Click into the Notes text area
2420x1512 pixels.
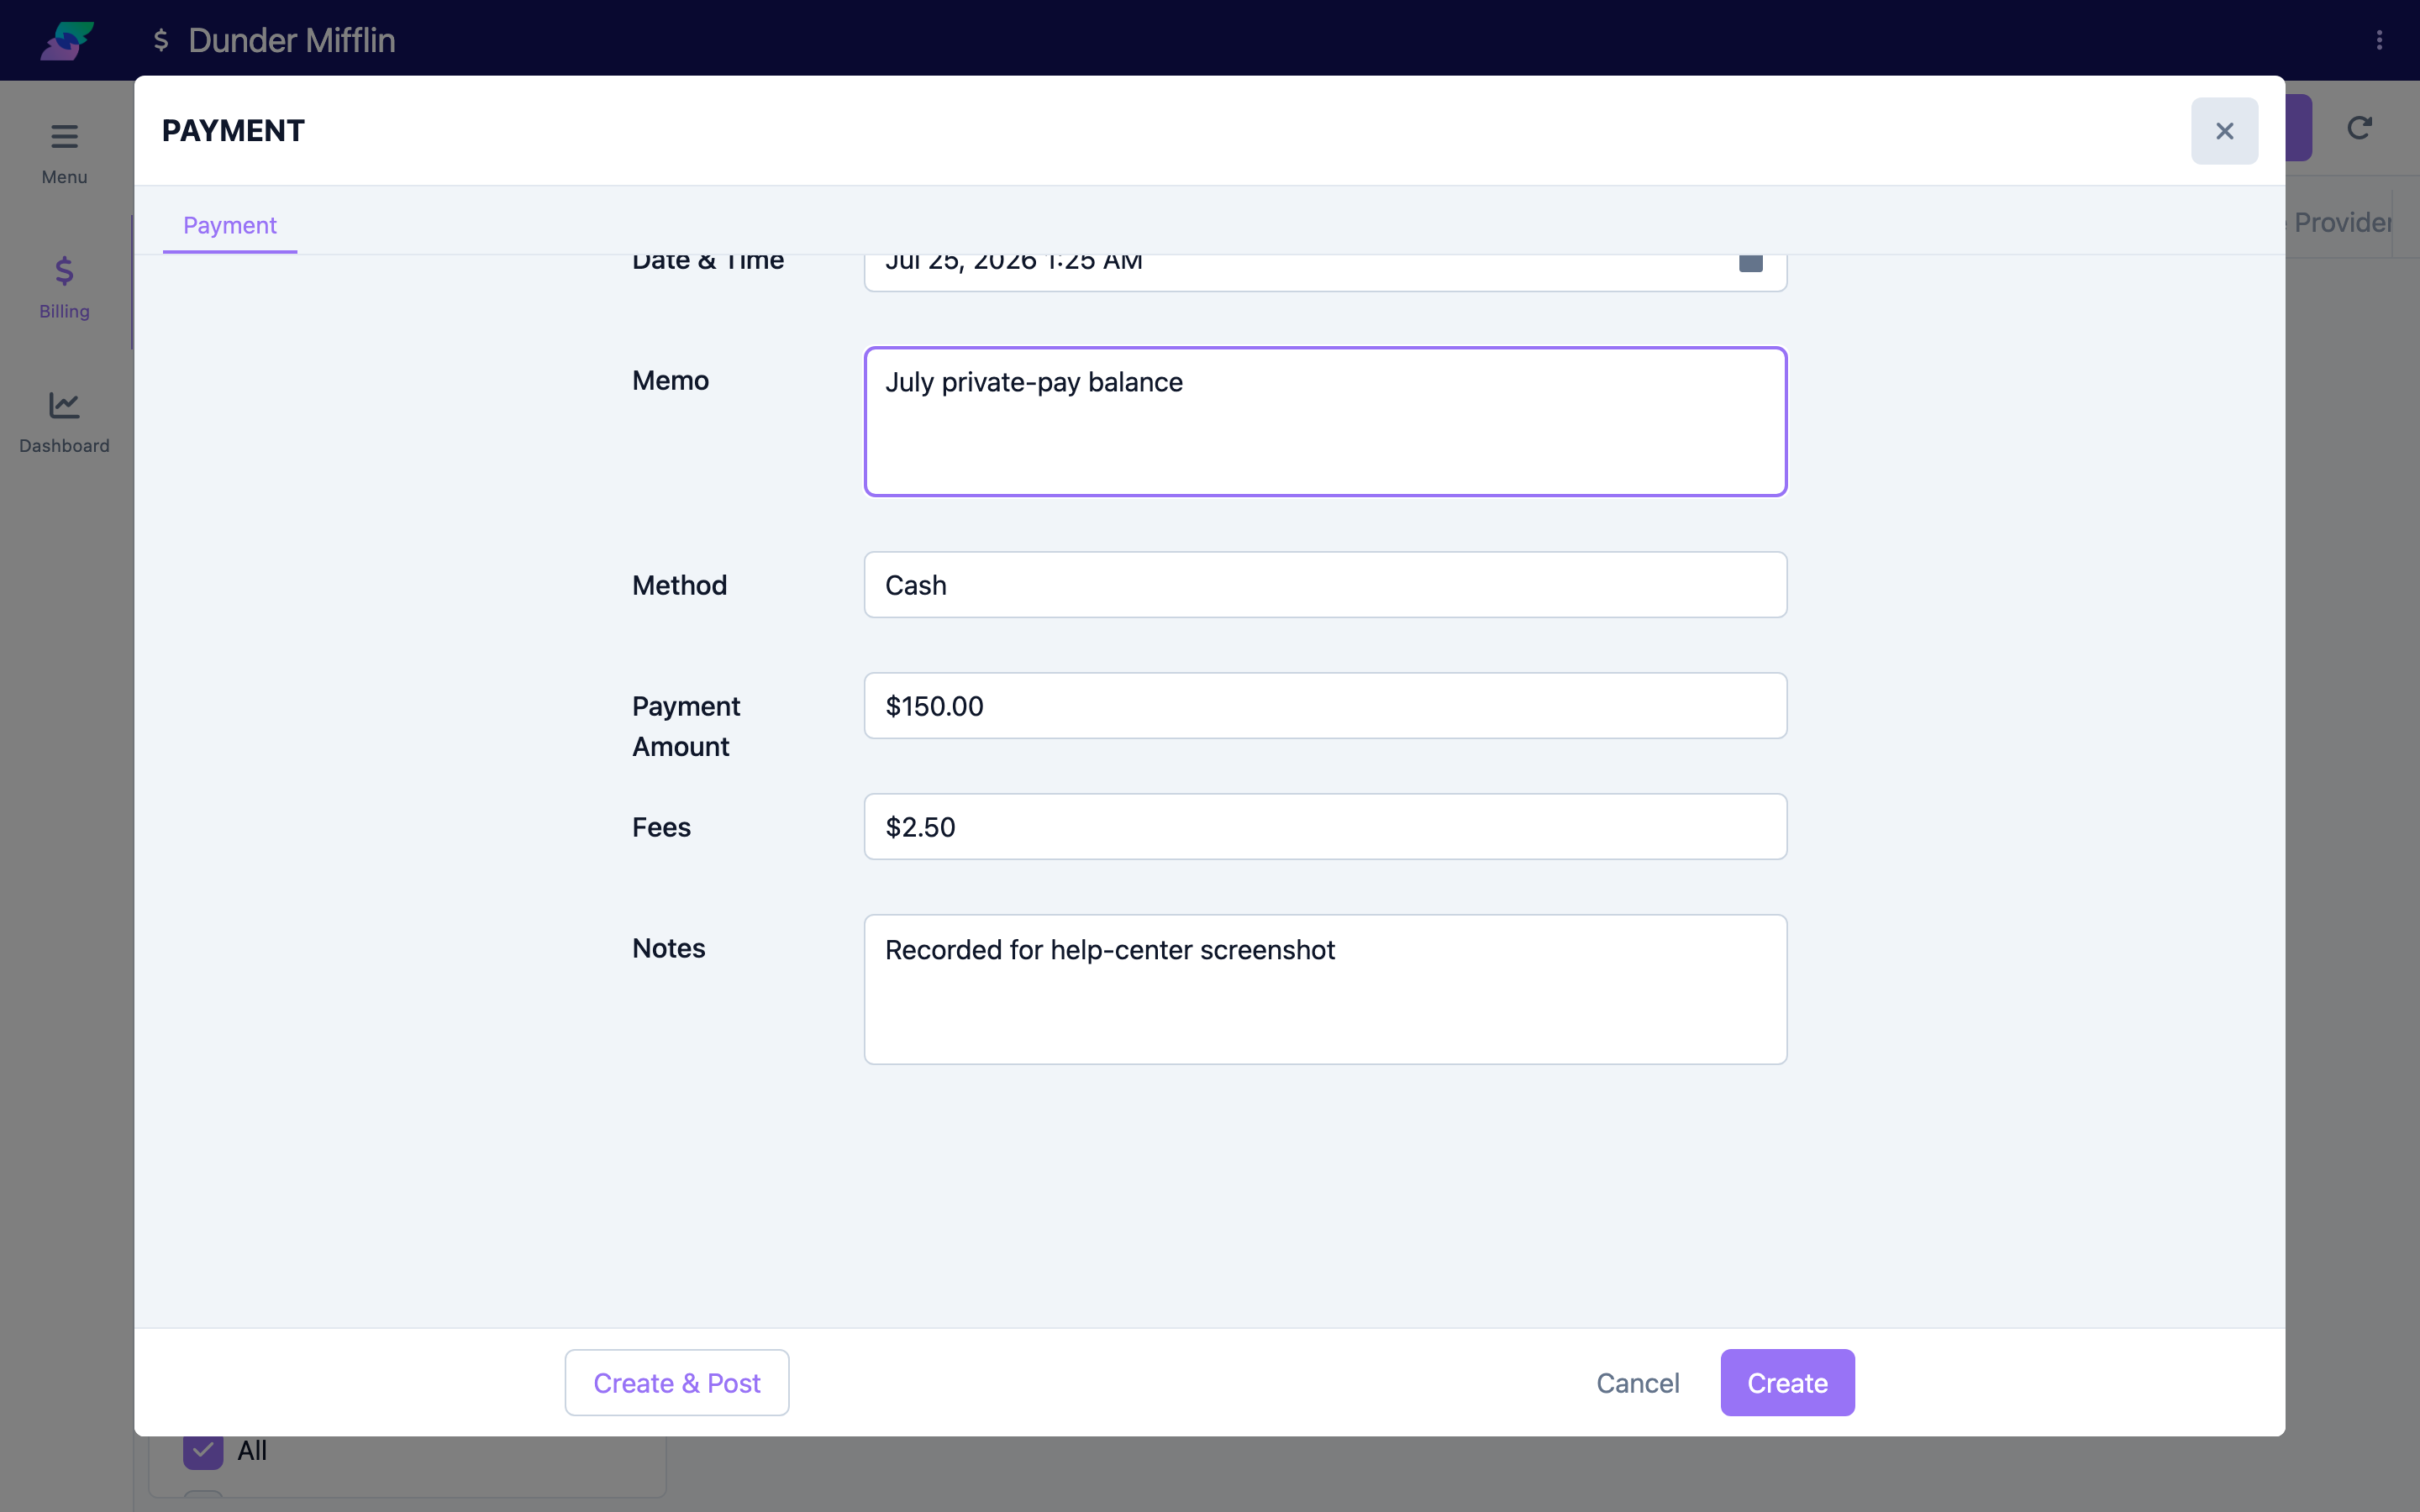1325,989
